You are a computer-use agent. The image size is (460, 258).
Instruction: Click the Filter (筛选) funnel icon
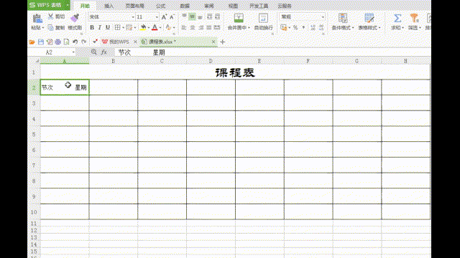414,18
